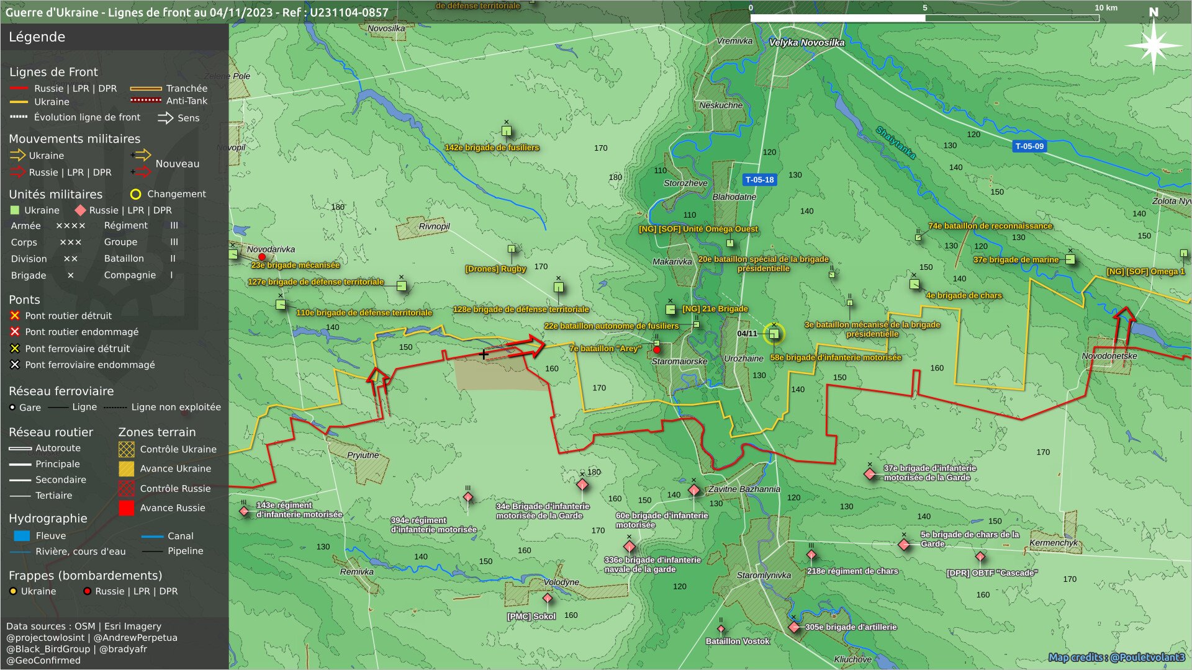The image size is (1192, 670).
Task: Click the OBTF Cascade red diamond marker
Action: pos(980,556)
